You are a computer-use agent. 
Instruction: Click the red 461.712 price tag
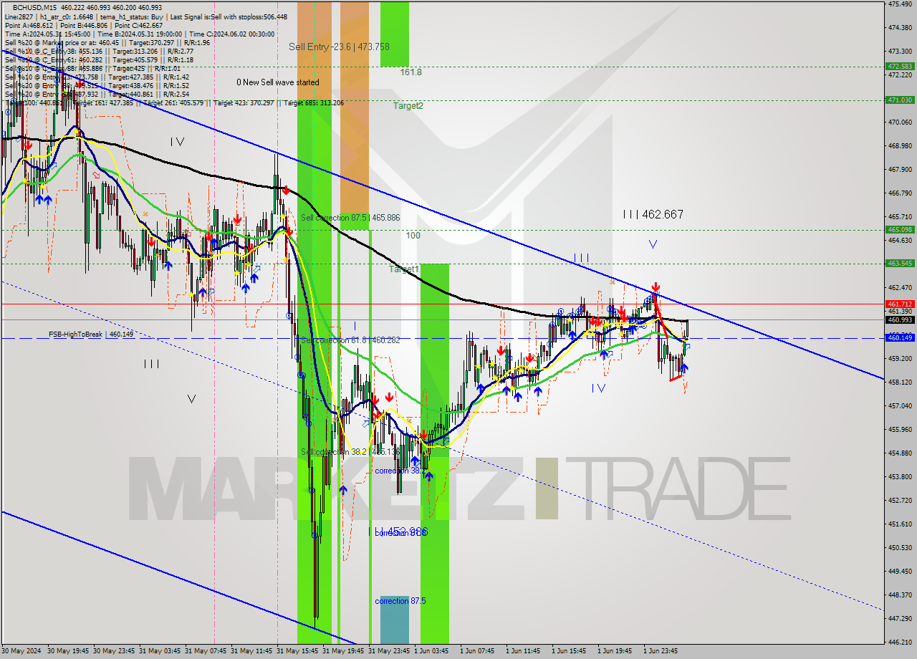tap(900, 304)
